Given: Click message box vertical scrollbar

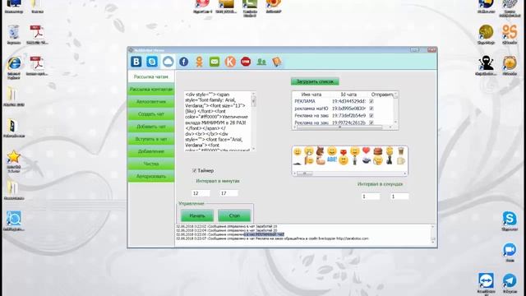Looking at the screenshot, I should (253, 121).
